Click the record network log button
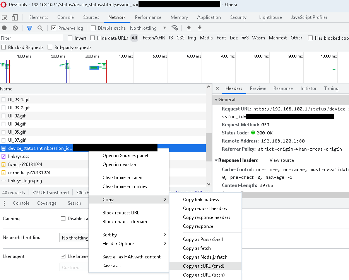The width and height of the screenshot is (349, 280). click(5, 28)
